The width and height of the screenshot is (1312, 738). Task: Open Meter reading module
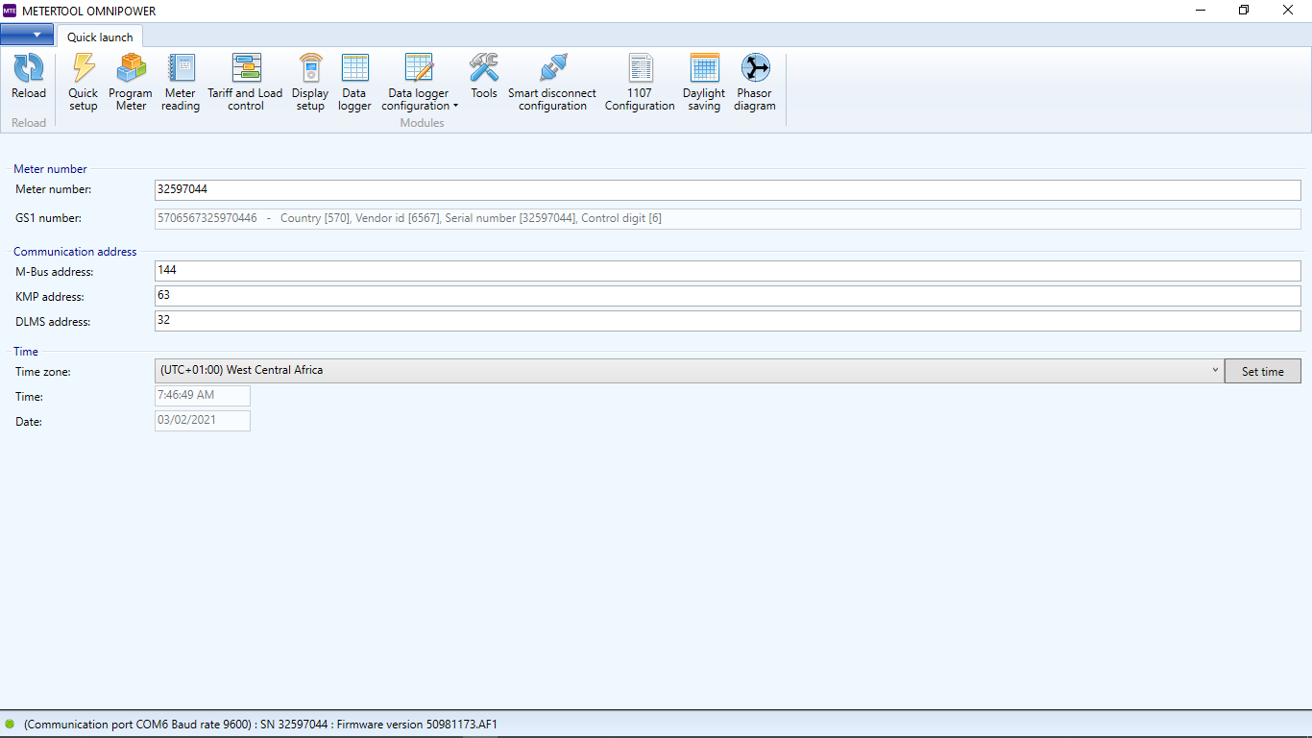tap(181, 82)
